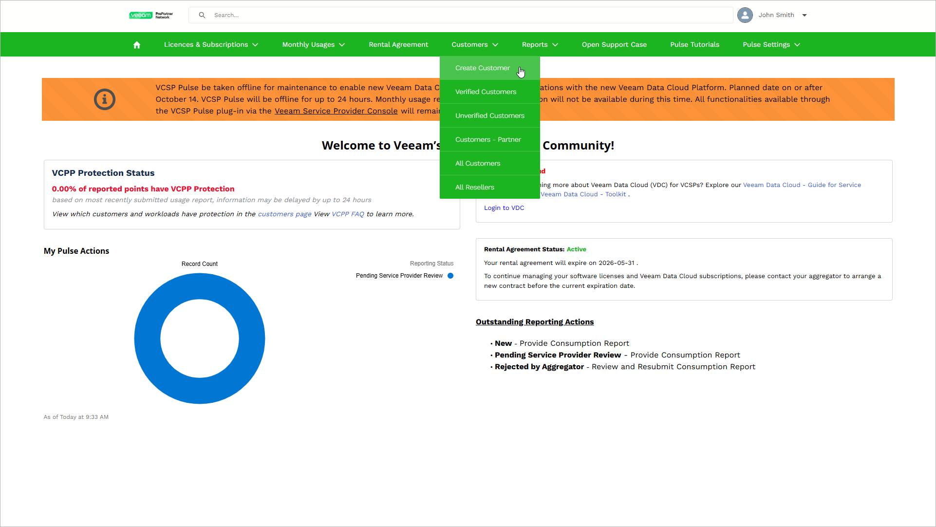
Task: Expand the Monthly Usages dropdown
Action: (313, 45)
